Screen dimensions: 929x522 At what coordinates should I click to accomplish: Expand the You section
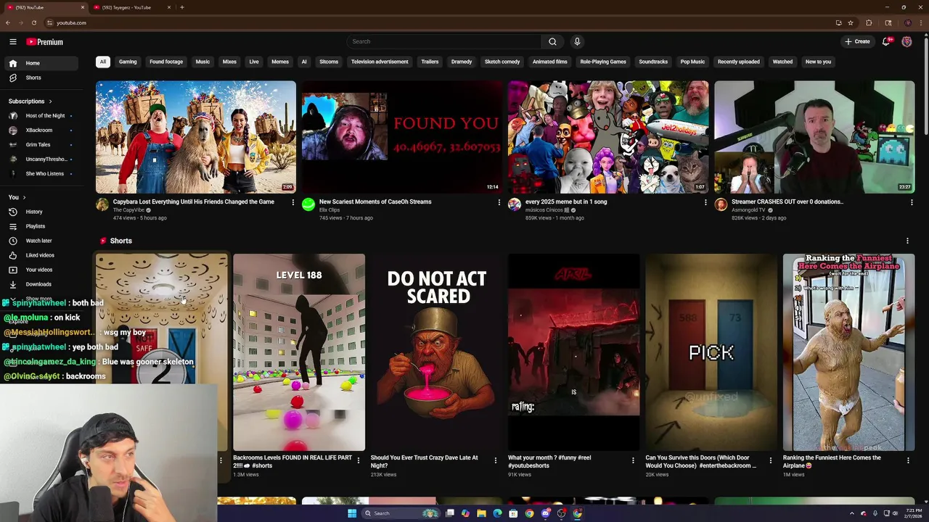(17, 197)
